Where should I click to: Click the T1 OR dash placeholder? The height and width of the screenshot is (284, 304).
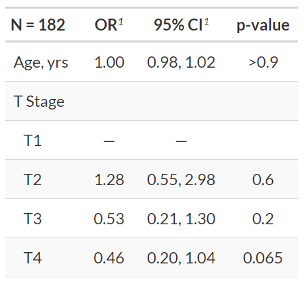pyautogui.click(x=109, y=141)
